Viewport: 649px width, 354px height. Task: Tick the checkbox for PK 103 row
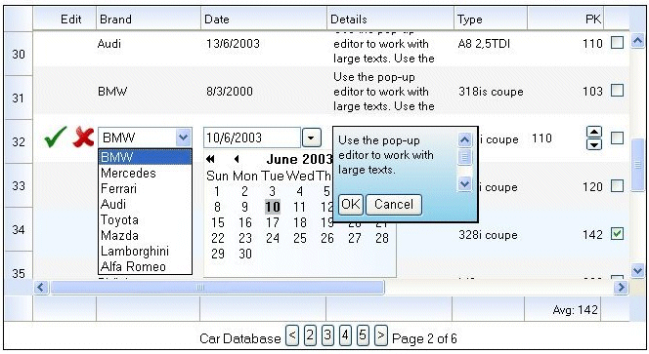(x=617, y=90)
